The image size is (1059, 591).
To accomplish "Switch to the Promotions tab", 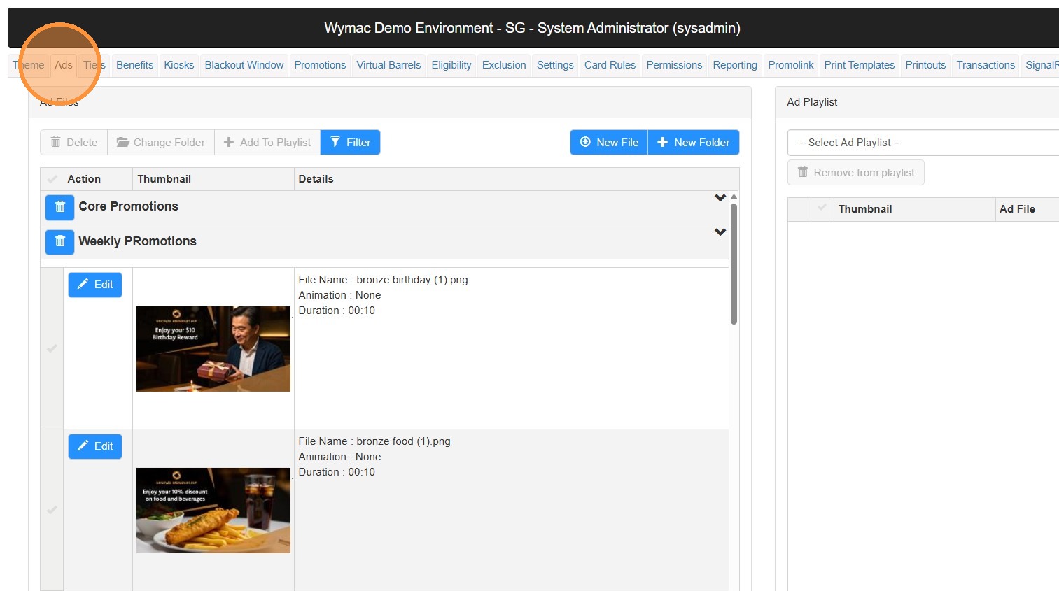I will tap(320, 65).
